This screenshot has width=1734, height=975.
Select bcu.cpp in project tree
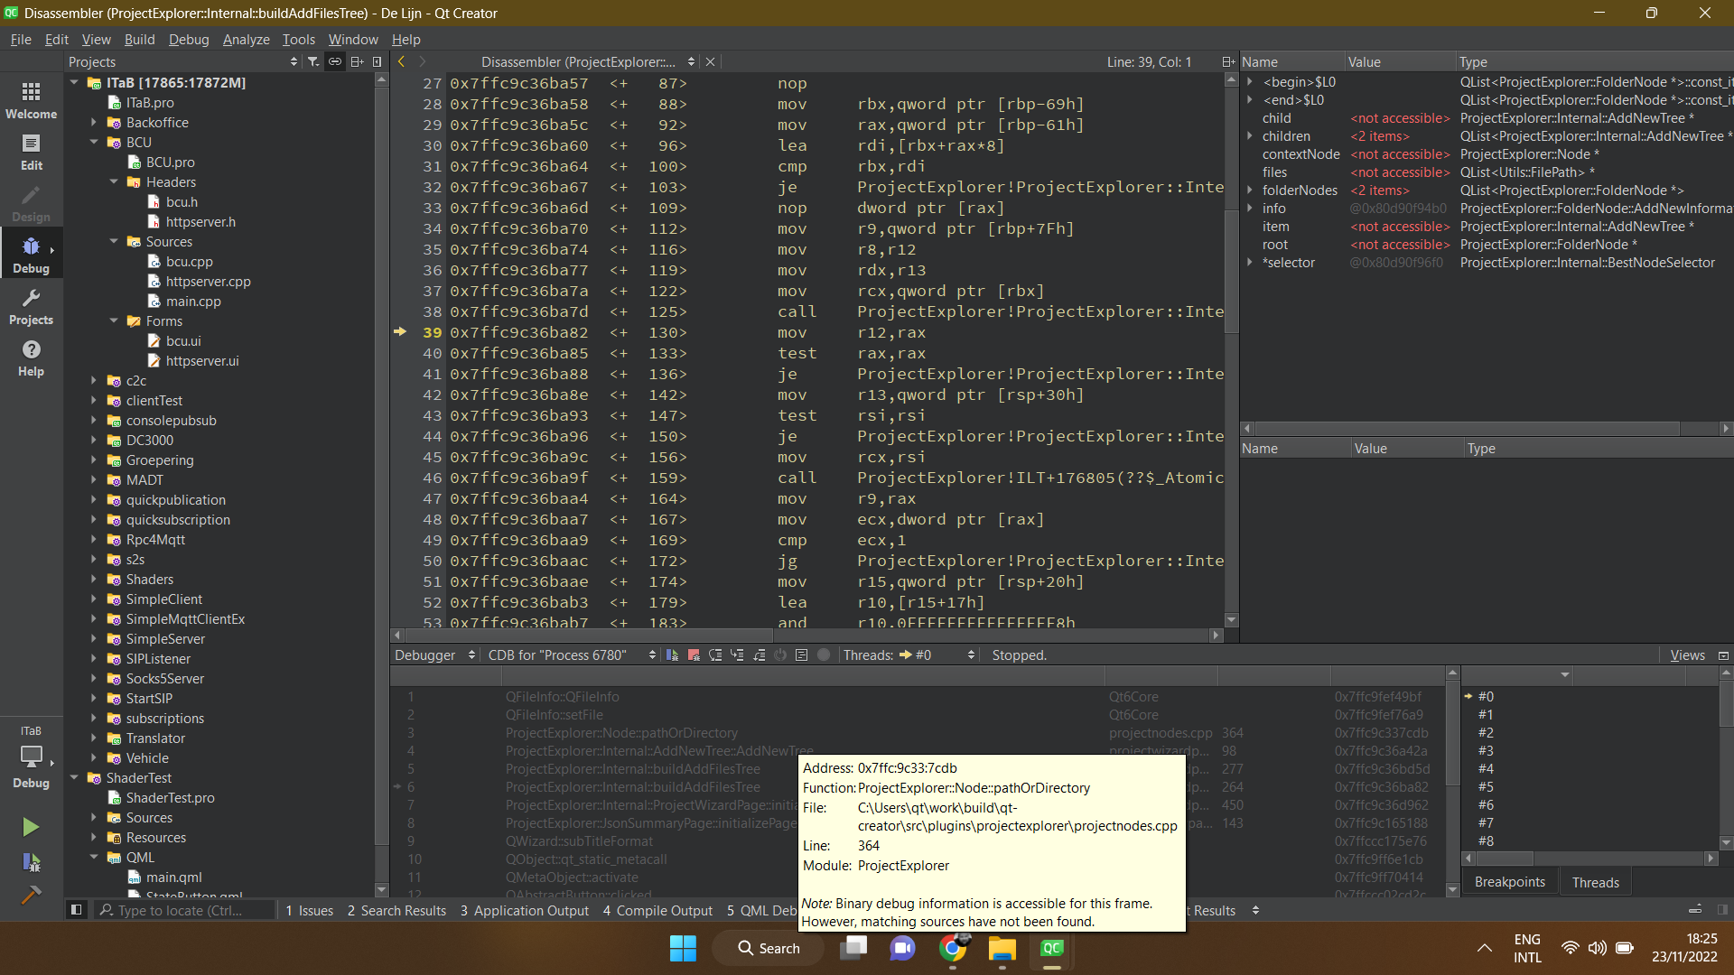pyautogui.click(x=189, y=261)
